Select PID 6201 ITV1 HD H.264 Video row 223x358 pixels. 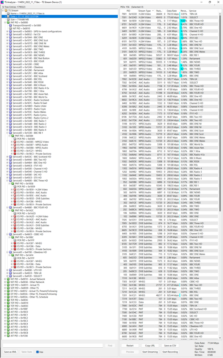pos(169,38)
